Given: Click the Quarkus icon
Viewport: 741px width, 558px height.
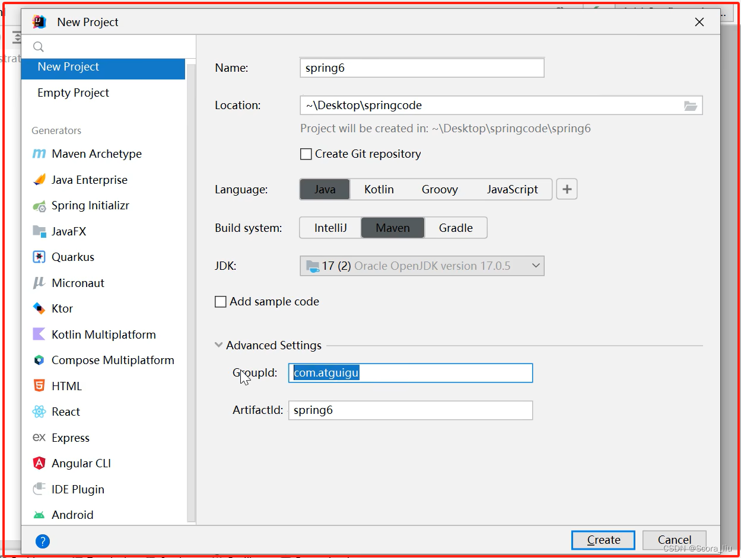Looking at the screenshot, I should (x=39, y=257).
